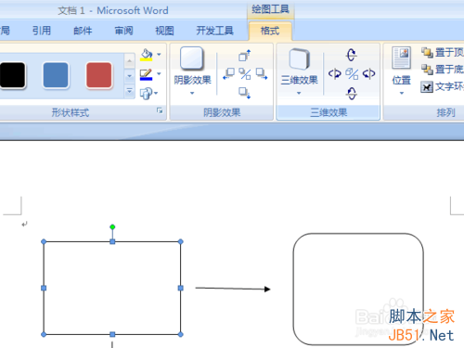Click the green rotation handle of rectangle
This screenshot has height=348, width=464.
tap(112, 227)
